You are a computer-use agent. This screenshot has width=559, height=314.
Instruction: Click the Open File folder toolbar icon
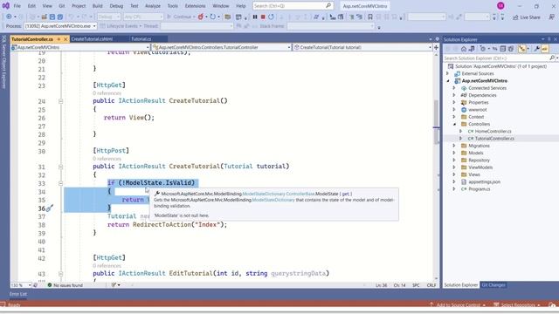tap(45, 17)
